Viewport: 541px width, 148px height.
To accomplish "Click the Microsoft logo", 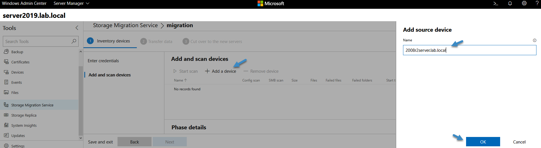I will click(x=271, y=3).
